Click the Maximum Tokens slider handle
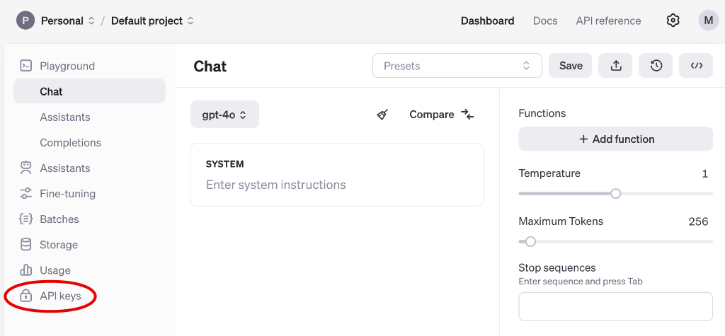This screenshot has height=336, width=725. click(x=530, y=241)
